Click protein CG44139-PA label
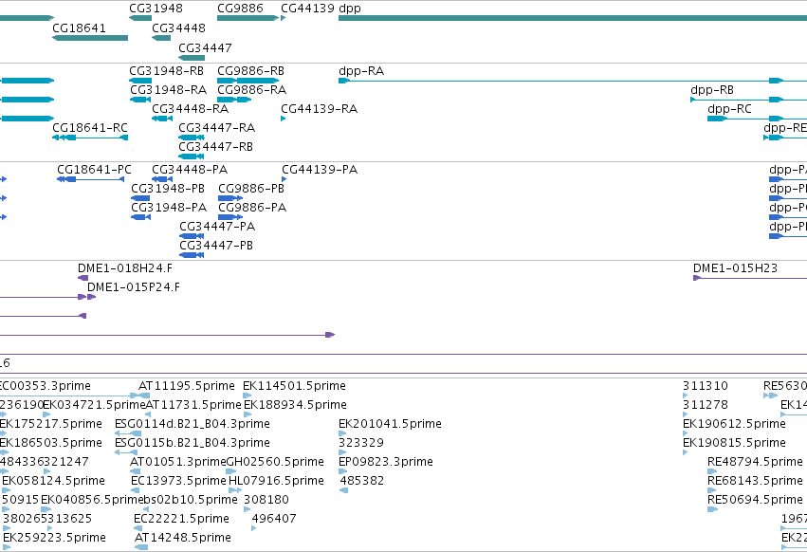 (320, 170)
